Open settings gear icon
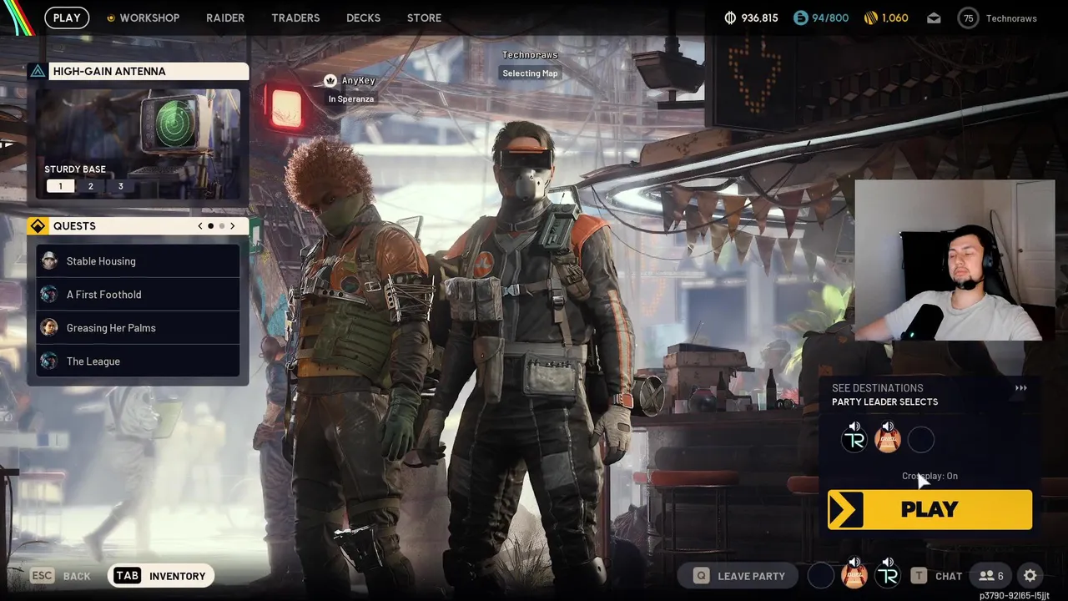The image size is (1068, 601). pyautogui.click(x=1030, y=576)
